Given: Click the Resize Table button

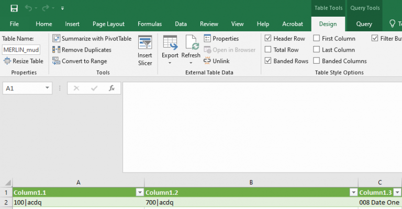Looking at the screenshot, I should tap(24, 61).
